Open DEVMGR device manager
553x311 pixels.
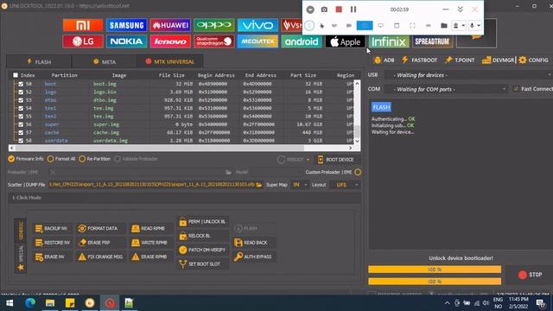point(498,60)
